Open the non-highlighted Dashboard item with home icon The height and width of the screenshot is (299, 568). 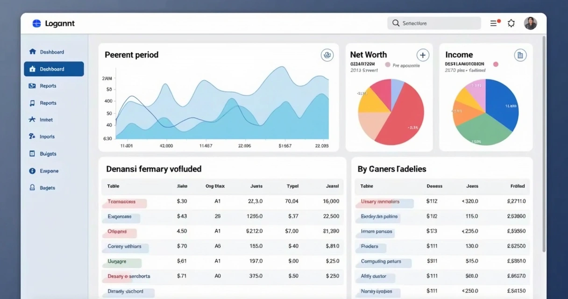47,52
